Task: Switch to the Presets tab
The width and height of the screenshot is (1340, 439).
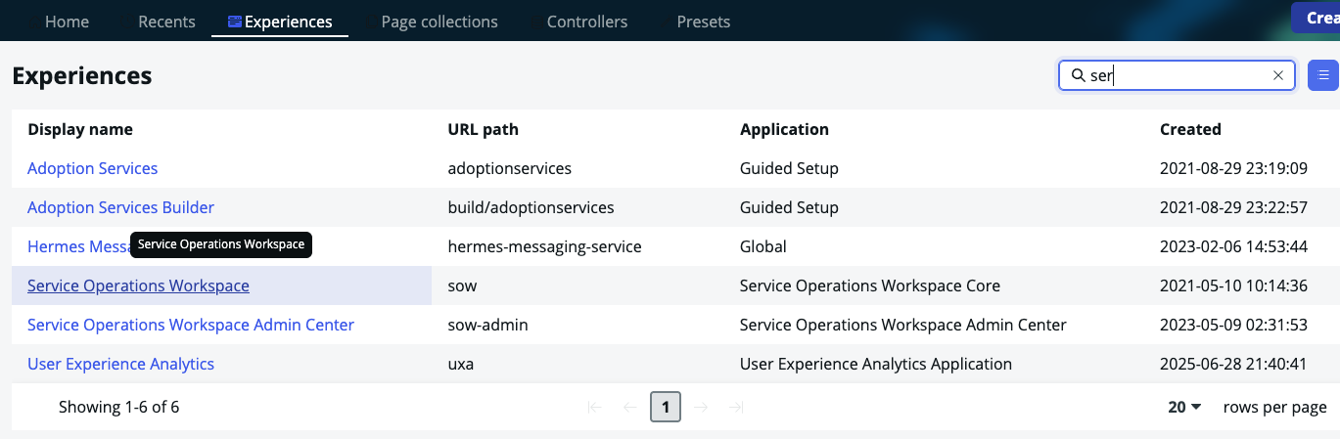Action: click(703, 22)
